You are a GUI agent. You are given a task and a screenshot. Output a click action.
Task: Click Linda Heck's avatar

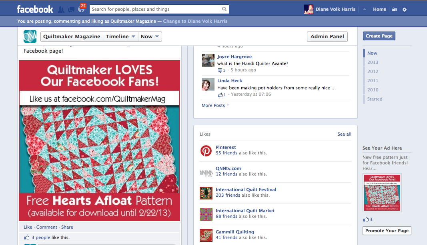208,84
